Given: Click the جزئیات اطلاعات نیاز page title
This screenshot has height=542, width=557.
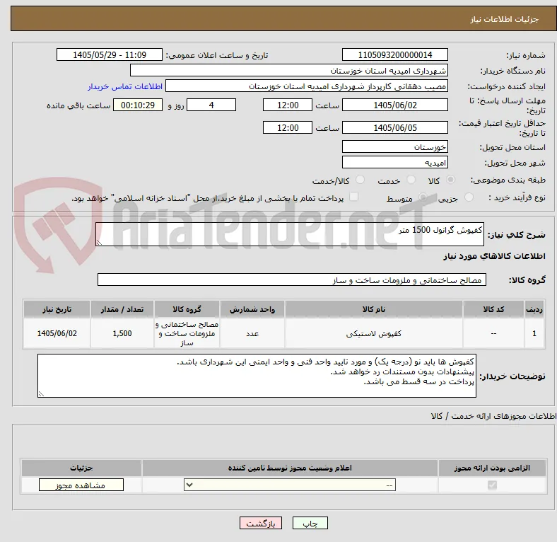Looking at the screenshot, I should [x=504, y=19].
